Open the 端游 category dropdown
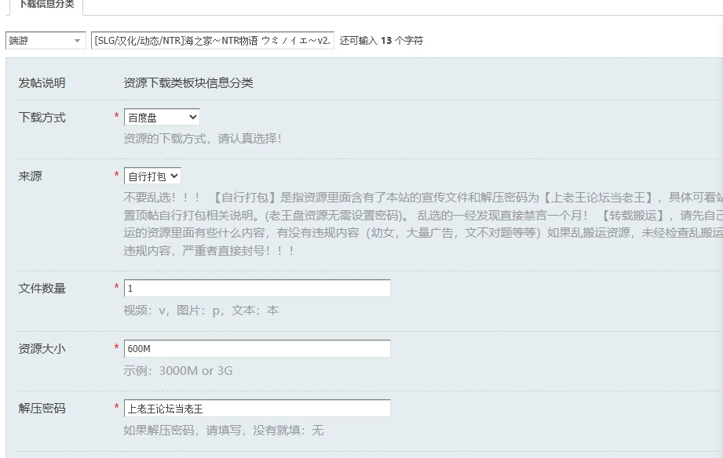Viewport: 723px width, 458px height. click(46, 41)
